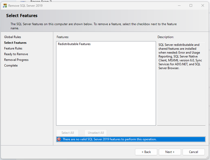The width and height of the screenshot is (210, 160).
Task: Click the Select All button
Action: pos(67,133)
